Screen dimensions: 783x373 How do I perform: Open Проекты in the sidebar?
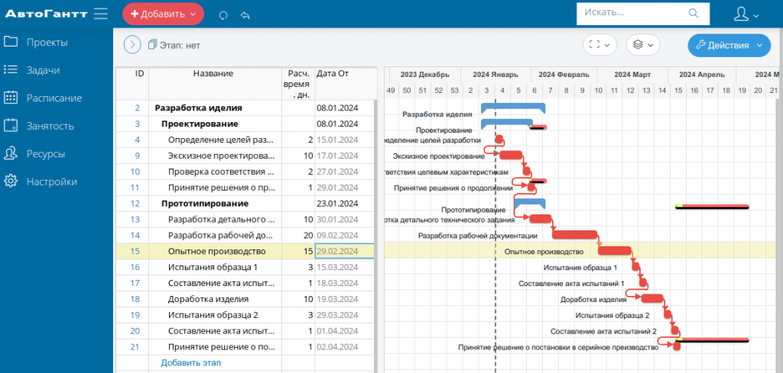(47, 42)
